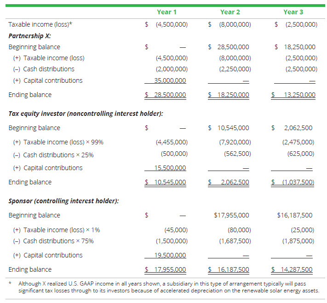Click the Cash distributions × 25% label
Viewport: 327px width, 303px height.
(53, 155)
